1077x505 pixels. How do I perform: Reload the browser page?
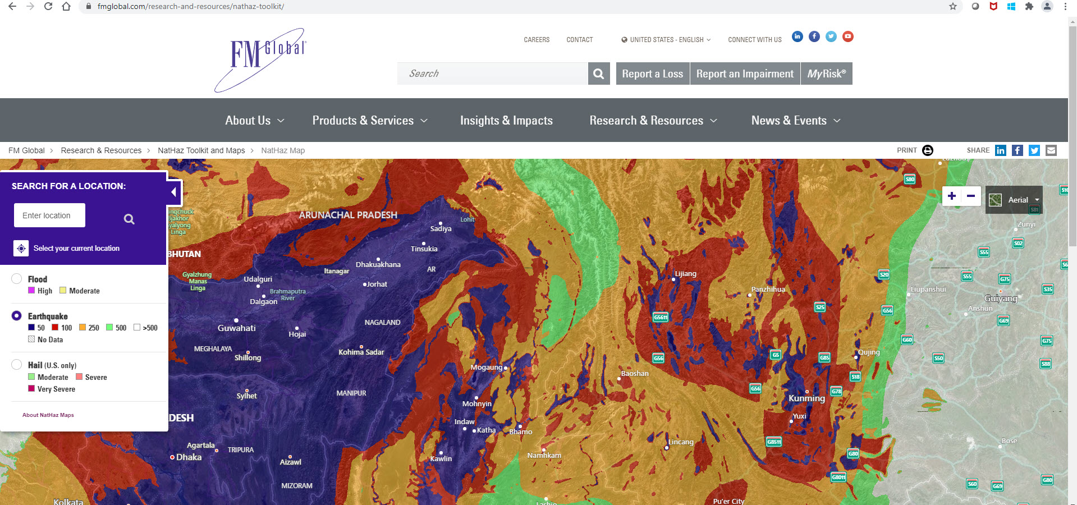pos(48,7)
